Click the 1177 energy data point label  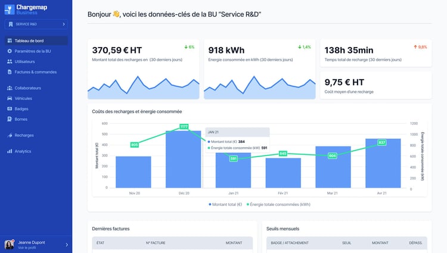pyautogui.click(x=184, y=126)
